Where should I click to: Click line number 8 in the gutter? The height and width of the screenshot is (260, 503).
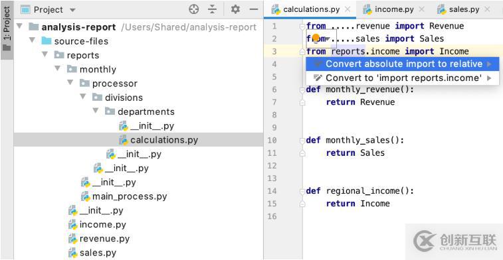pyautogui.click(x=274, y=115)
